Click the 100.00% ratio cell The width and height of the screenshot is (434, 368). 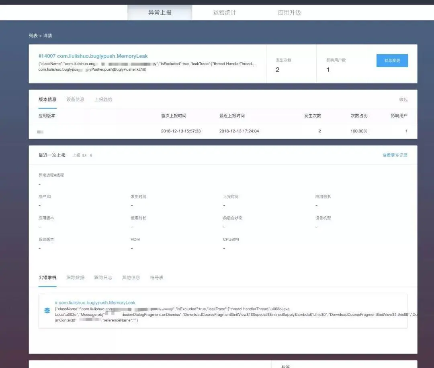[x=359, y=131]
